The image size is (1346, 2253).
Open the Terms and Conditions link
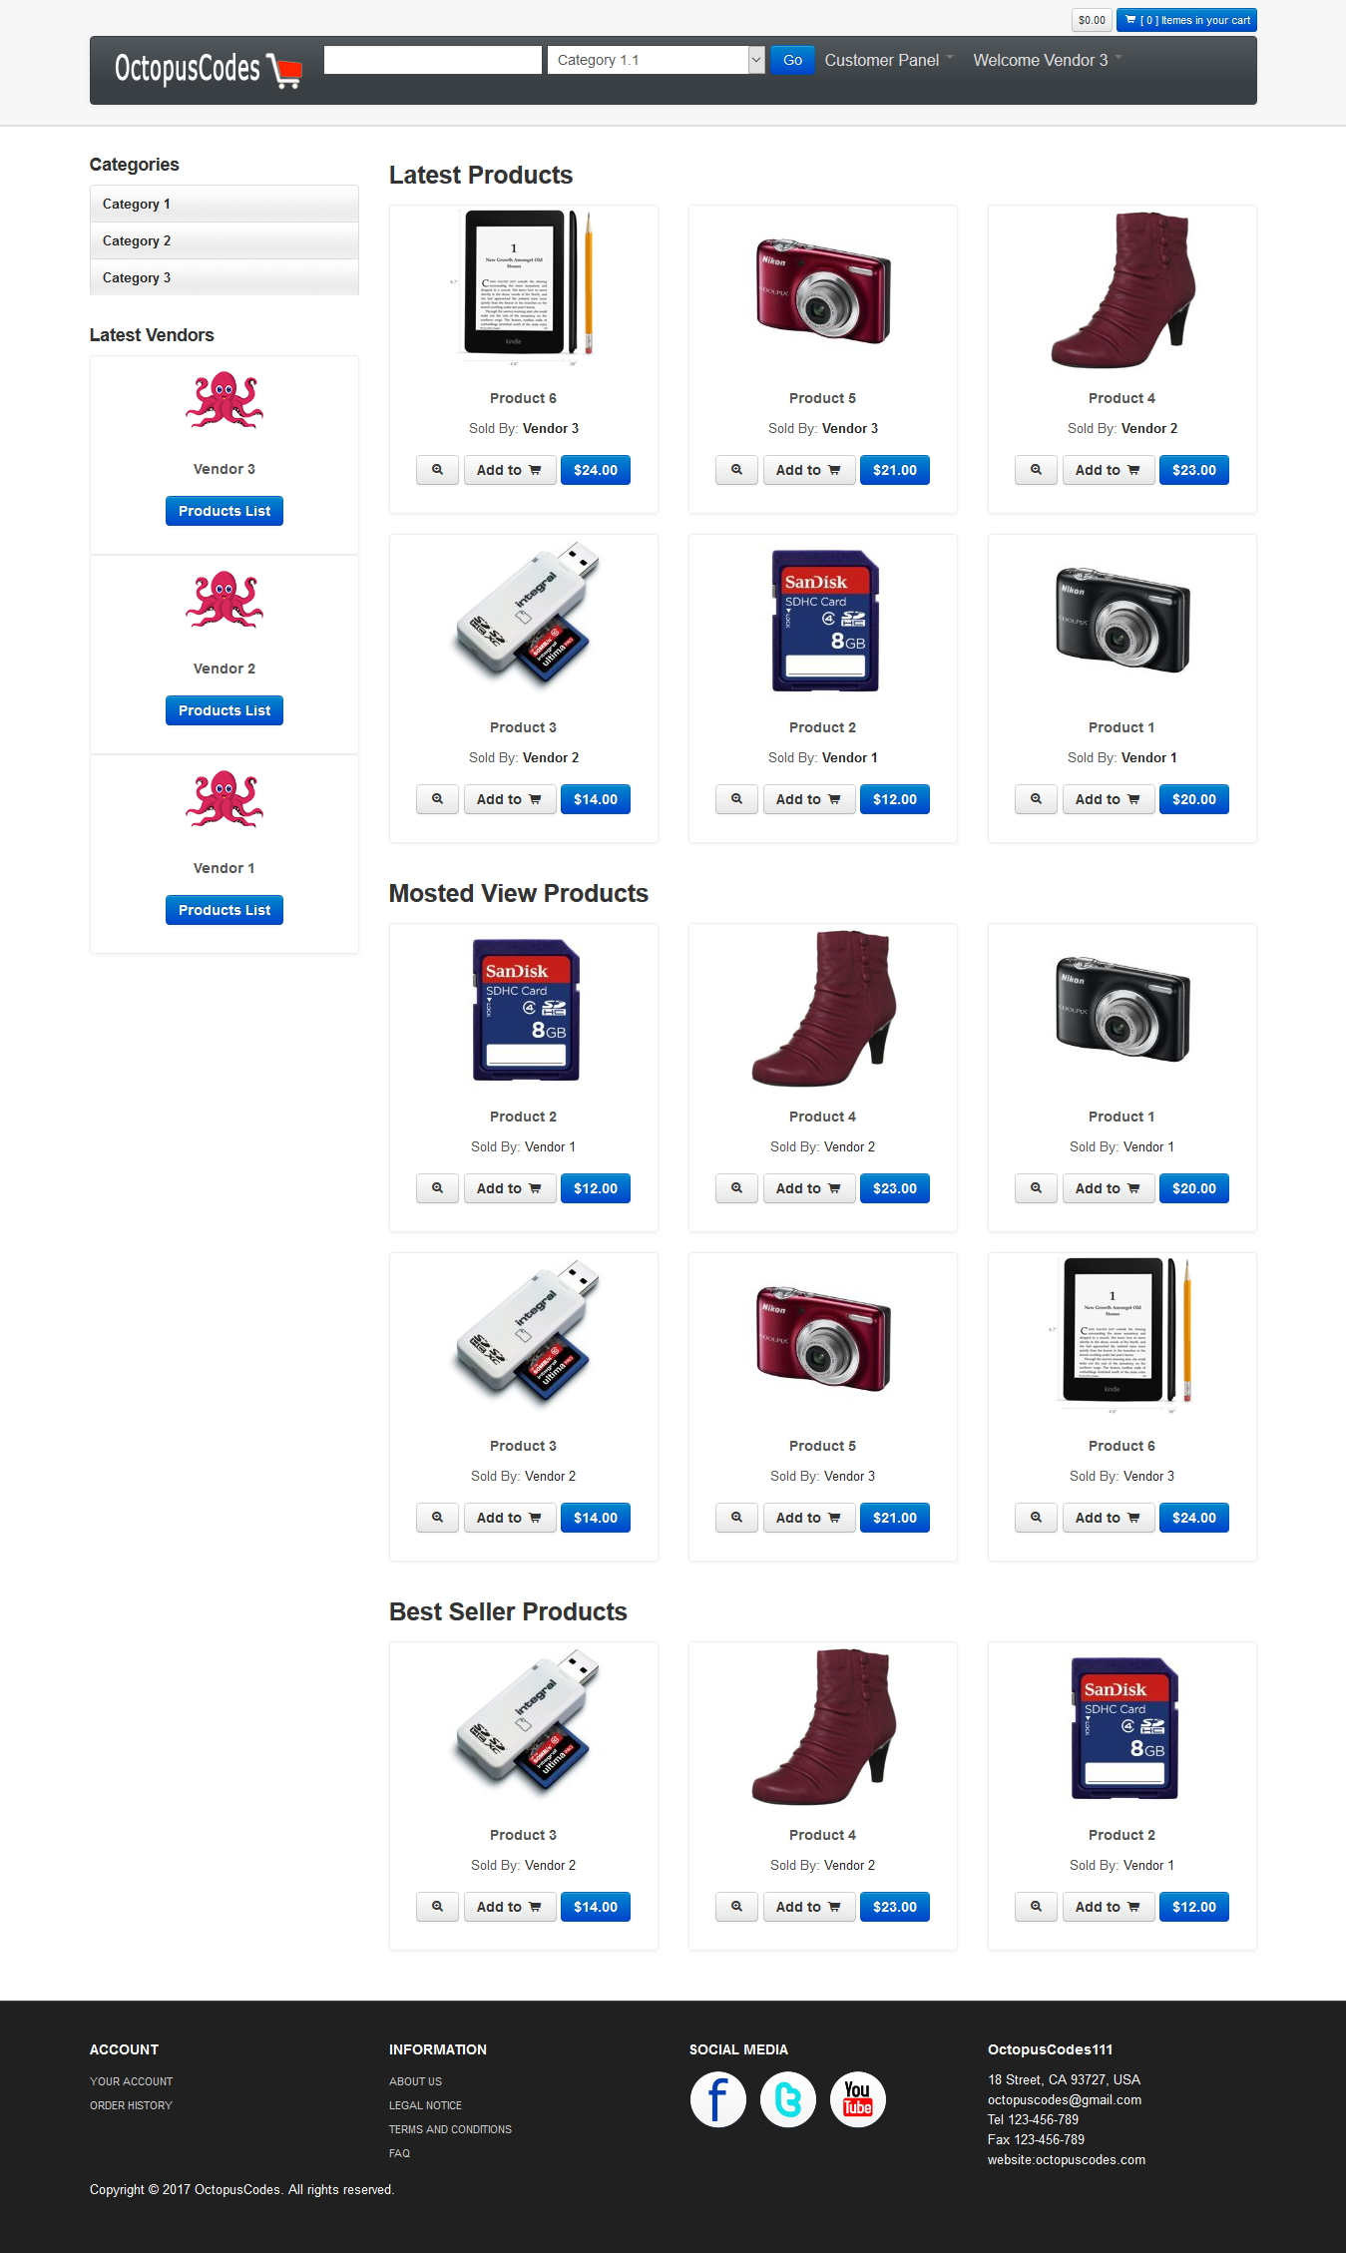(x=450, y=2129)
